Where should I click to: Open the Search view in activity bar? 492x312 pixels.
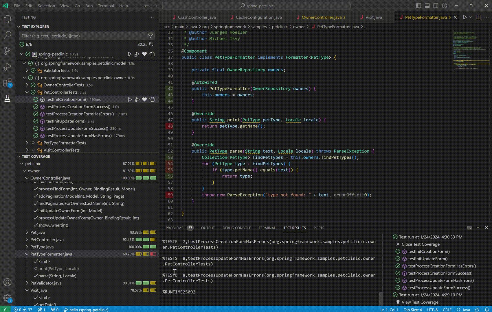[7, 35]
